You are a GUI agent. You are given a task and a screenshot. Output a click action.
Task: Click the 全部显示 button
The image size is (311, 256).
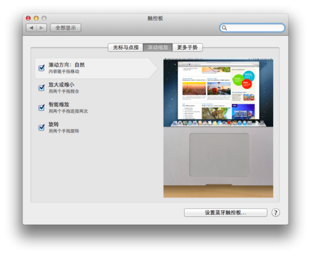65,28
